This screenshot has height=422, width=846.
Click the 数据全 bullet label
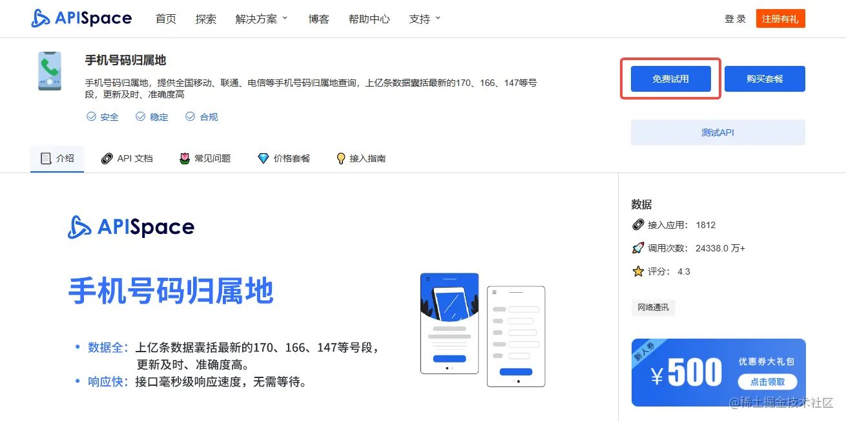coord(108,348)
